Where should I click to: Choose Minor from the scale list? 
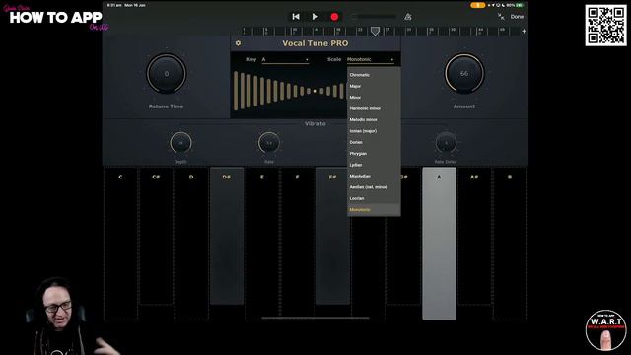(x=374, y=98)
